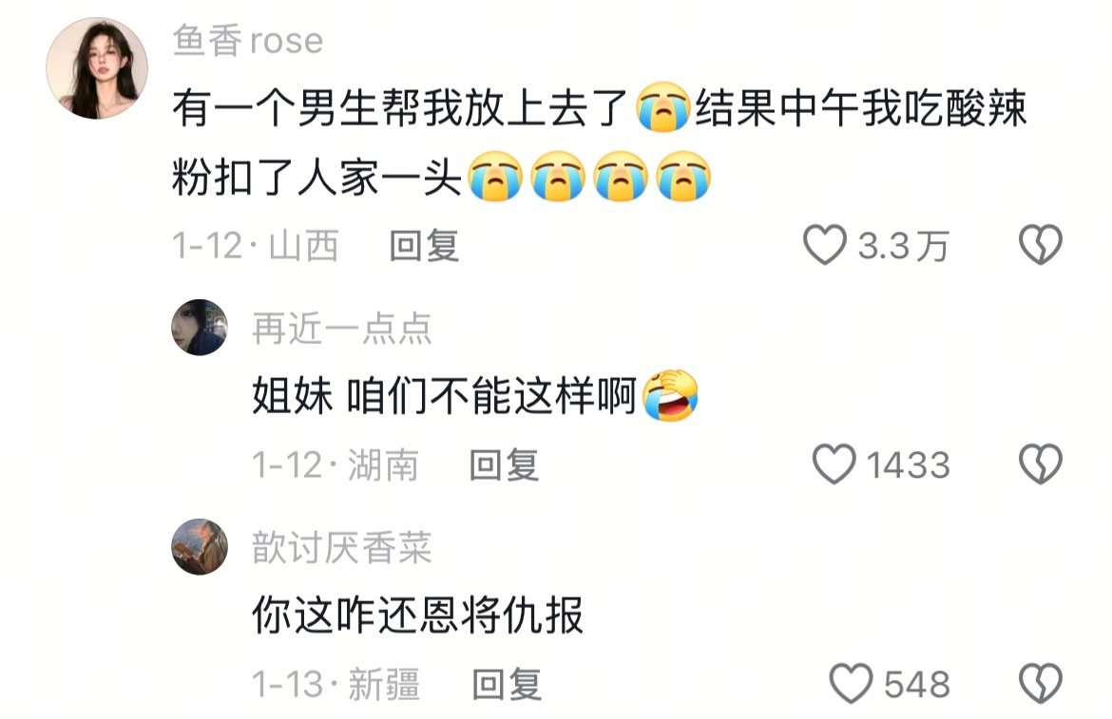Tap the broken-heart dislike on 鱼香 rose's comment
This screenshot has height=719, width=1112.
pos(1041,245)
